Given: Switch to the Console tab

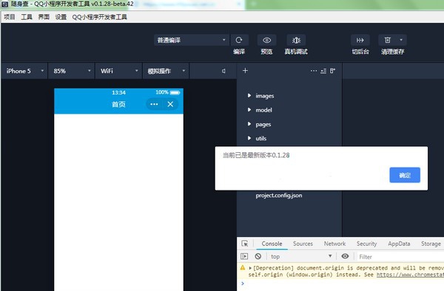Looking at the screenshot, I should 272,244.
